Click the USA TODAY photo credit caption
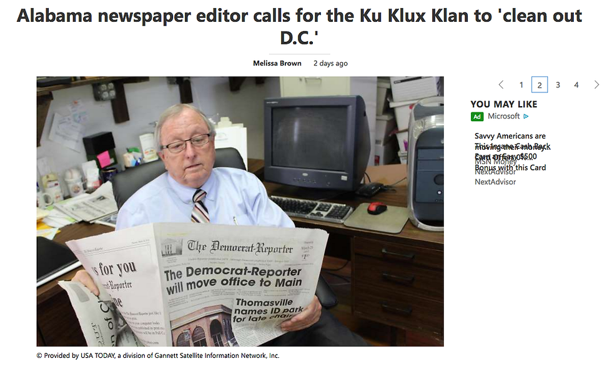This screenshot has height=369, width=612. coord(157,355)
